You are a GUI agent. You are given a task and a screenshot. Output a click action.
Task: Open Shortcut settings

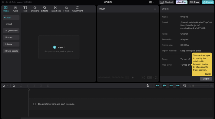[167, 2]
